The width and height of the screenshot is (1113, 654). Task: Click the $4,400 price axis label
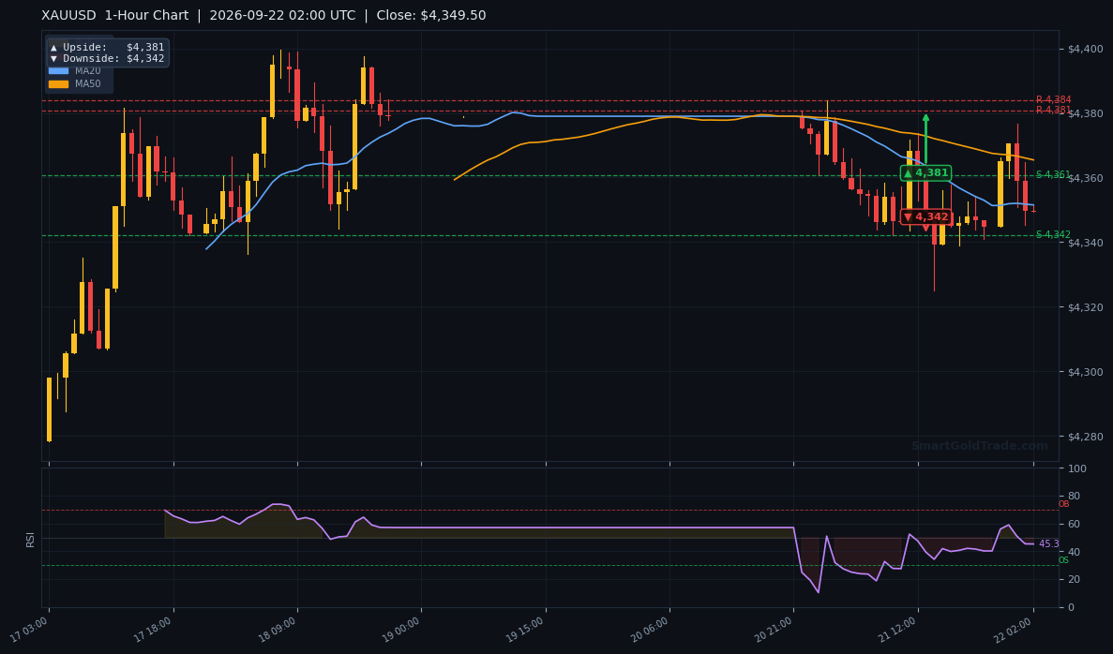point(1085,49)
